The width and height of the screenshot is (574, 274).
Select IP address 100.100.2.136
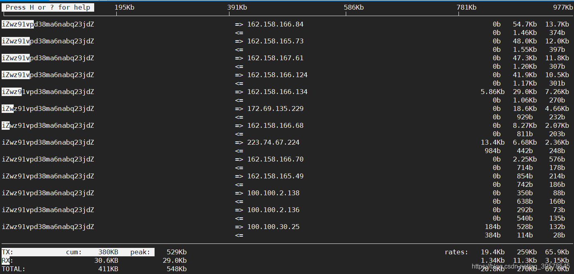(x=273, y=210)
